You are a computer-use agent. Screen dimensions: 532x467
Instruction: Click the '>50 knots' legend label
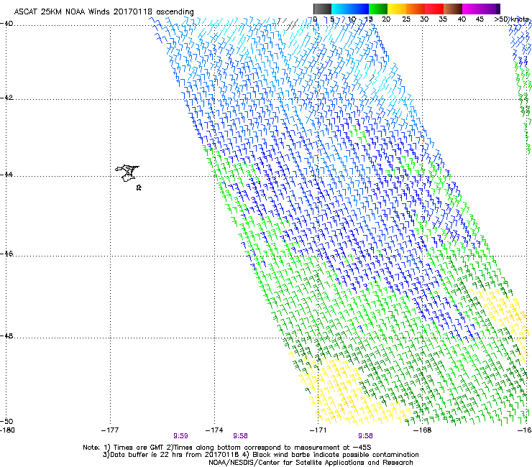click(x=511, y=19)
